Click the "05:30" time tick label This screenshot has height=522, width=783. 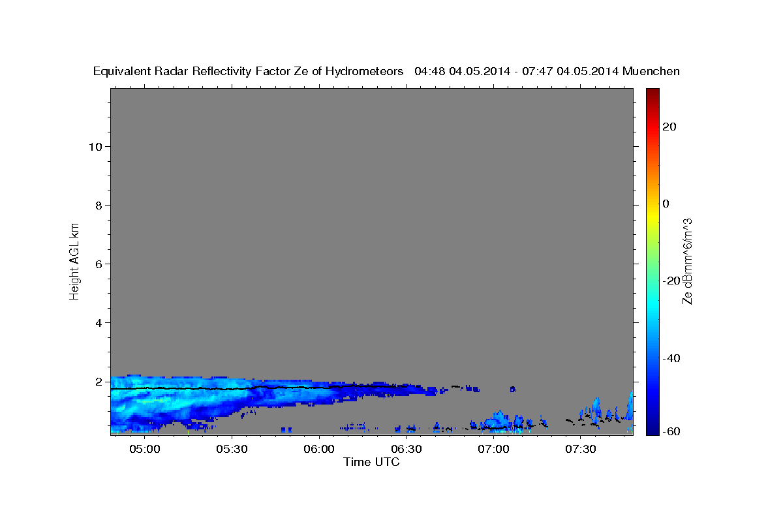point(232,450)
